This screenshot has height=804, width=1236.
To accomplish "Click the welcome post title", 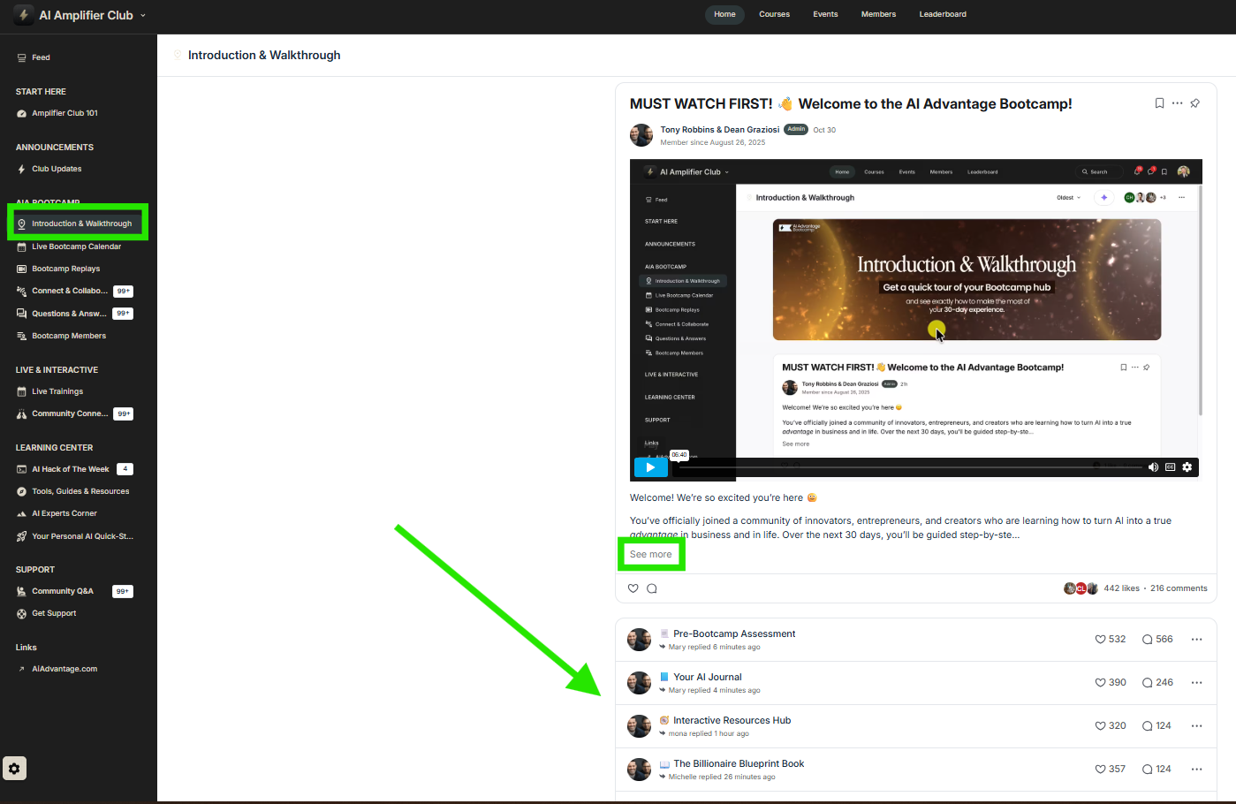I will 851,103.
